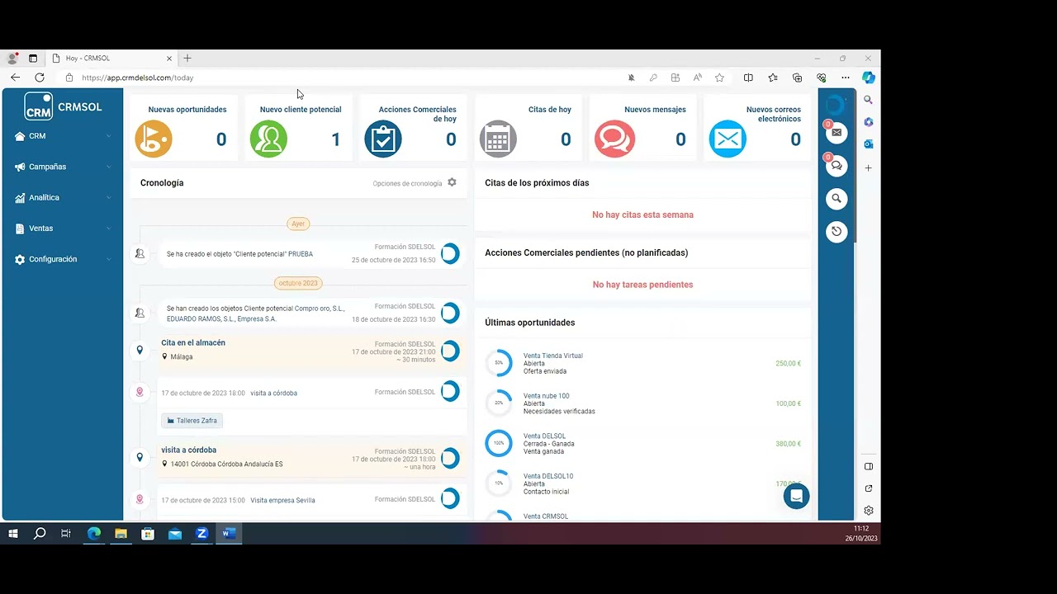Viewport: 1057px width, 594px height.
Task: Open Microsoft Edge in the taskbar
Action: tap(93, 534)
